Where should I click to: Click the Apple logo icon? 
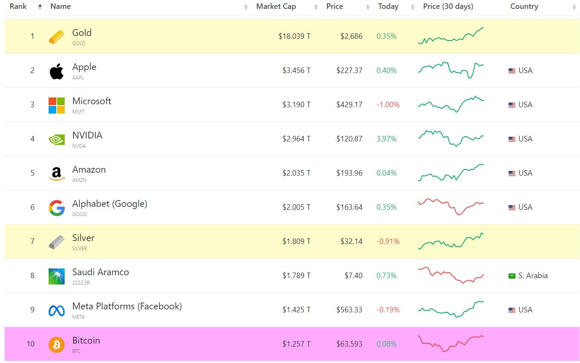(57, 71)
